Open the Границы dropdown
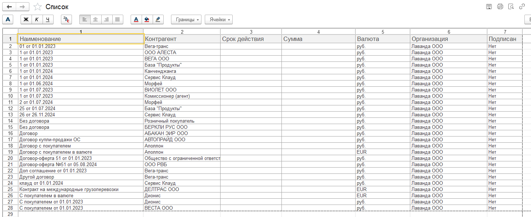This screenshot has height=217, width=531. tap(186, 19)
